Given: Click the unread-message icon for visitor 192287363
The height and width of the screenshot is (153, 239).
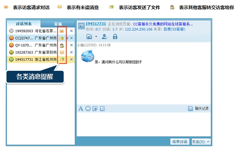Looking at the screenshot, I should point(62,53).
